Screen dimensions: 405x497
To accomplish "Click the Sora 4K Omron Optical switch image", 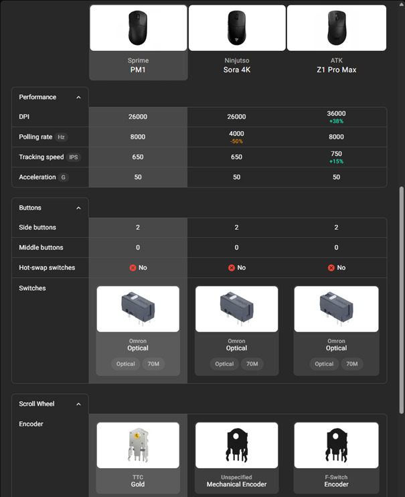I will tap(237, 309).
